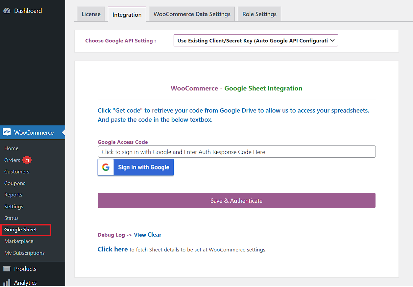Click the WooCommerce logo icon in sidebar
The height and width of the screenshot is (287, 413).
(x=7, y=132)
